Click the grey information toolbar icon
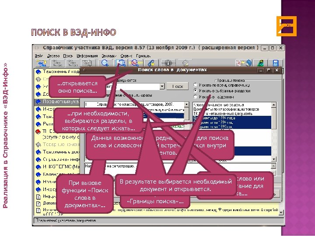The width and height of the screenshot is (315, 236). tap(168, 63)
